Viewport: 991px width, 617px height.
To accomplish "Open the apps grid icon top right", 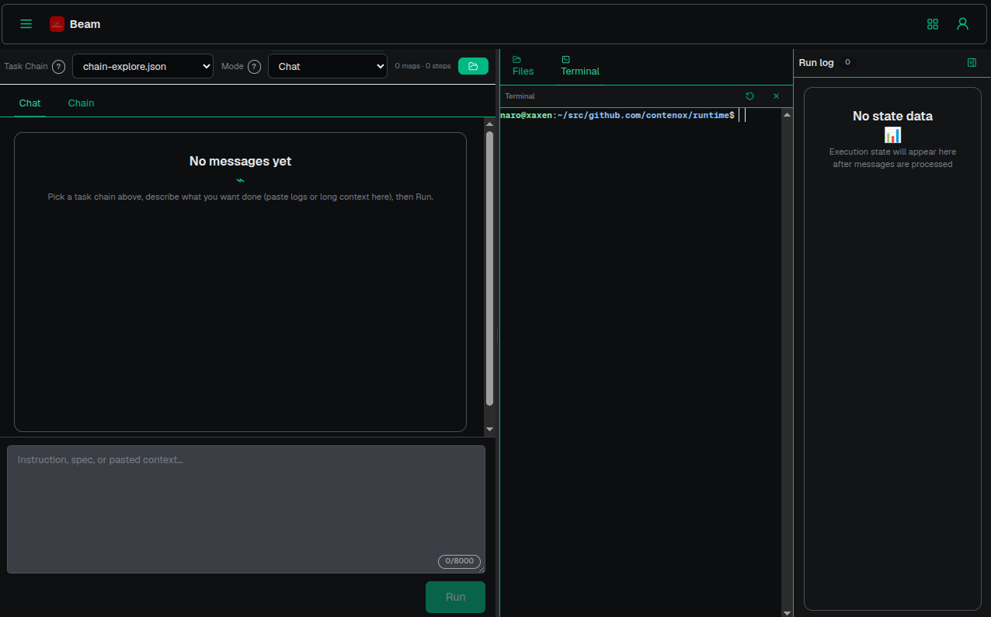I will click(932, 24).
